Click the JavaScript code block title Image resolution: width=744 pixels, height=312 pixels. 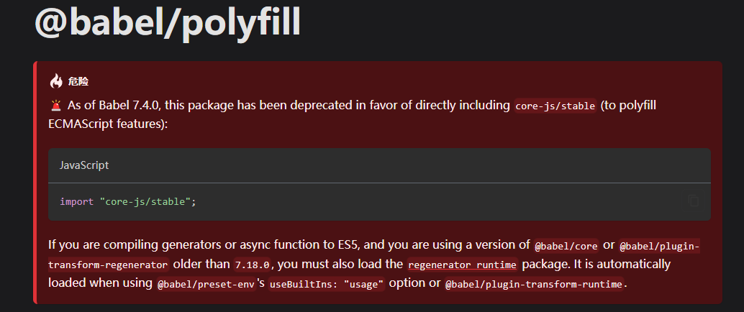(x=84, y=165)
